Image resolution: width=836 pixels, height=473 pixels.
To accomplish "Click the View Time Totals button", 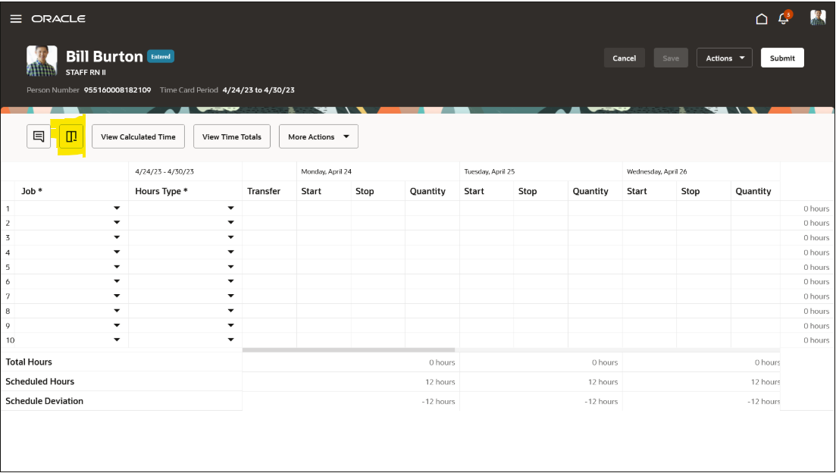I will (x=232, y=136).
